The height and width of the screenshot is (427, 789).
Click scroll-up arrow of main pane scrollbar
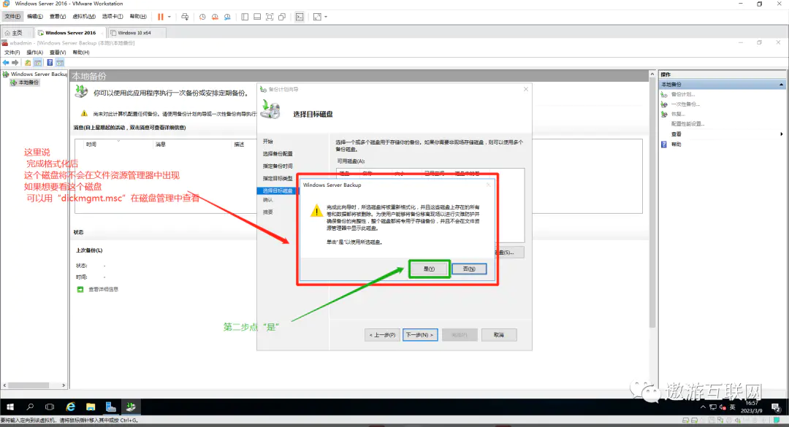point(652,74)
